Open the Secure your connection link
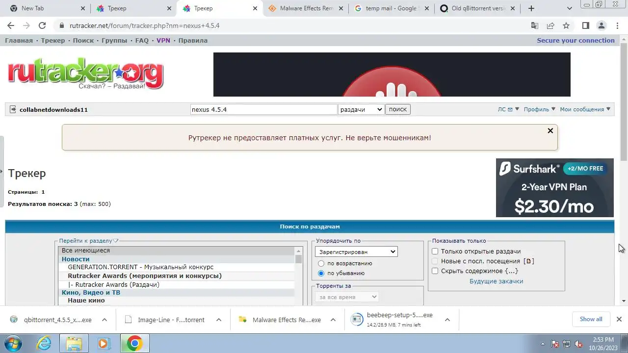 [x=576, y=40]
